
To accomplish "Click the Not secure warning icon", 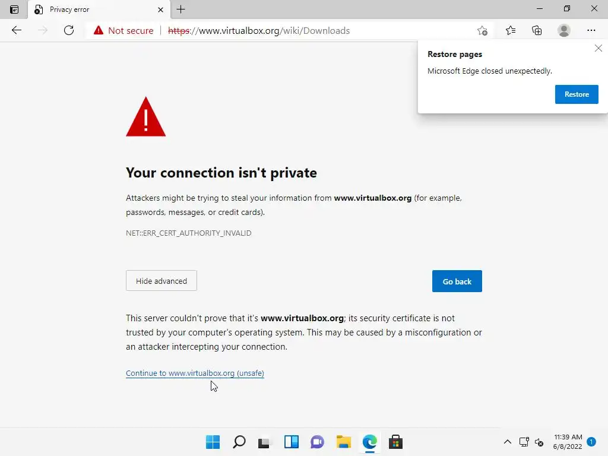I will point(99,30).
